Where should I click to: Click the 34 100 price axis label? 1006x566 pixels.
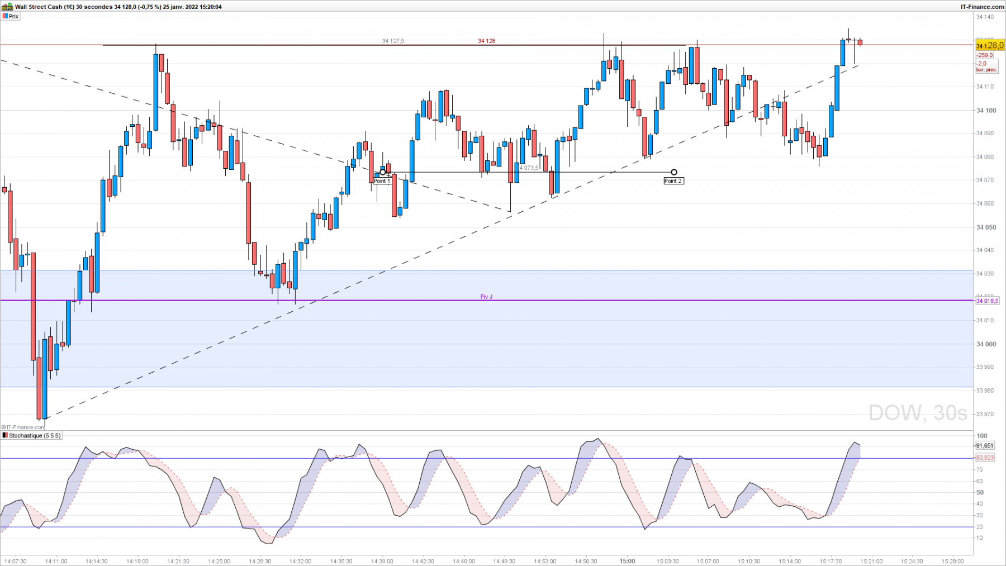pyautogui.click(x=986, y=110)
